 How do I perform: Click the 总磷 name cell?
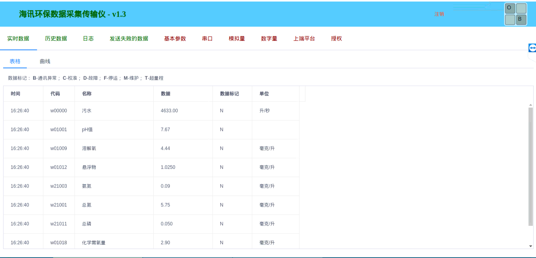114,224
